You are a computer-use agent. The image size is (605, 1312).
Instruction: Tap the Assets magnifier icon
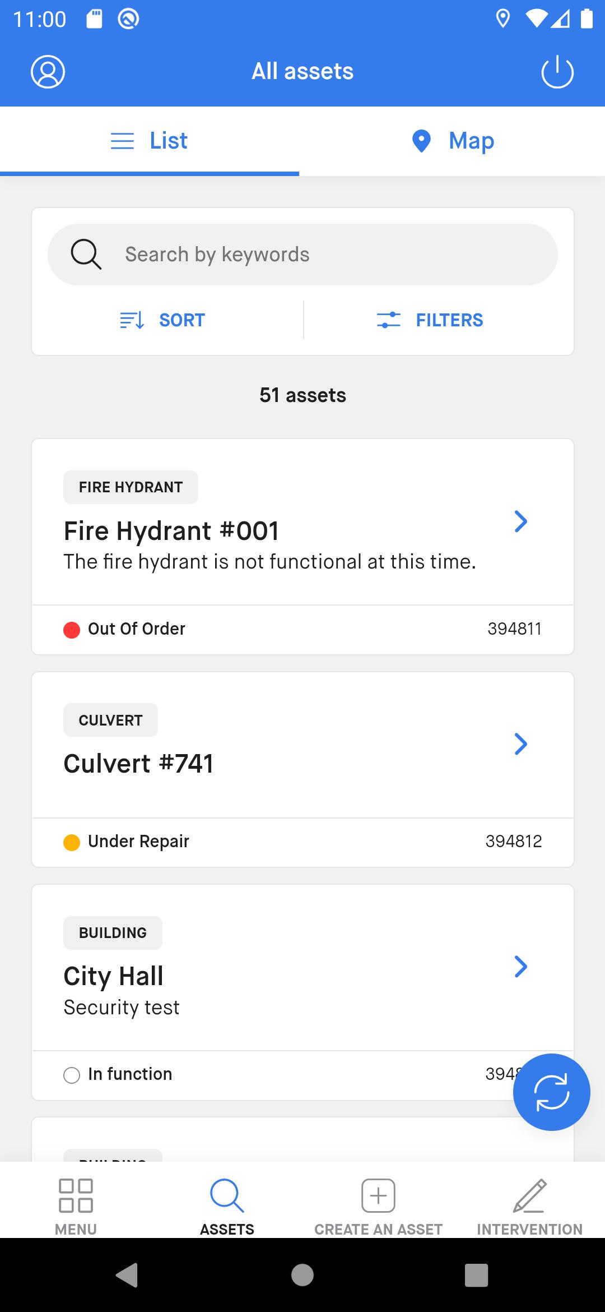(x=227, y=1195)
